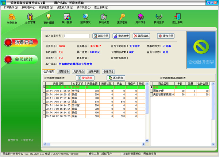Click the 输入会员卡号 input field
219x157 pixels.
tap(77, 36)
